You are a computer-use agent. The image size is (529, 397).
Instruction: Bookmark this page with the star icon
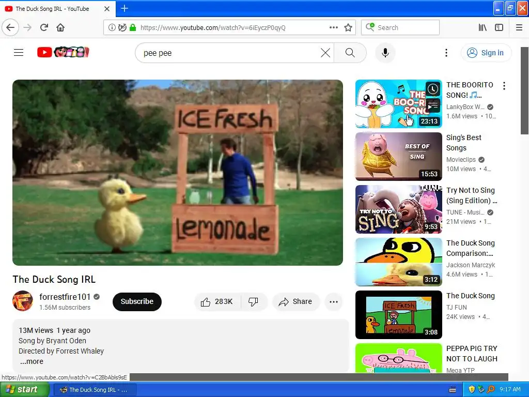pos(348,28)
